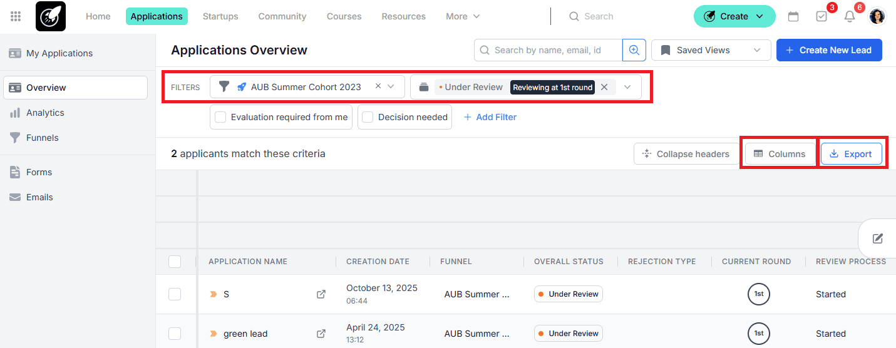Open the Startups tab
This screenshot has width=896, height=348.
pyautogui.click(x=220, y=16)
